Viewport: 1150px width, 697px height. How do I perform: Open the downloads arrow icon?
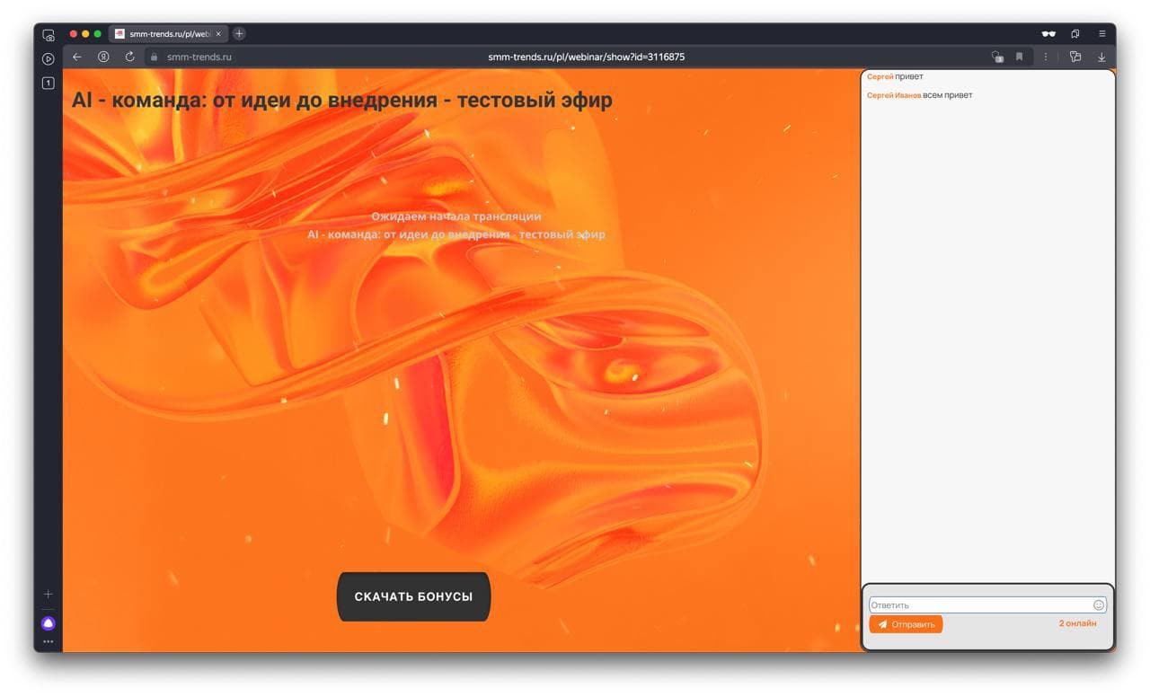[x=1101, y=57]
